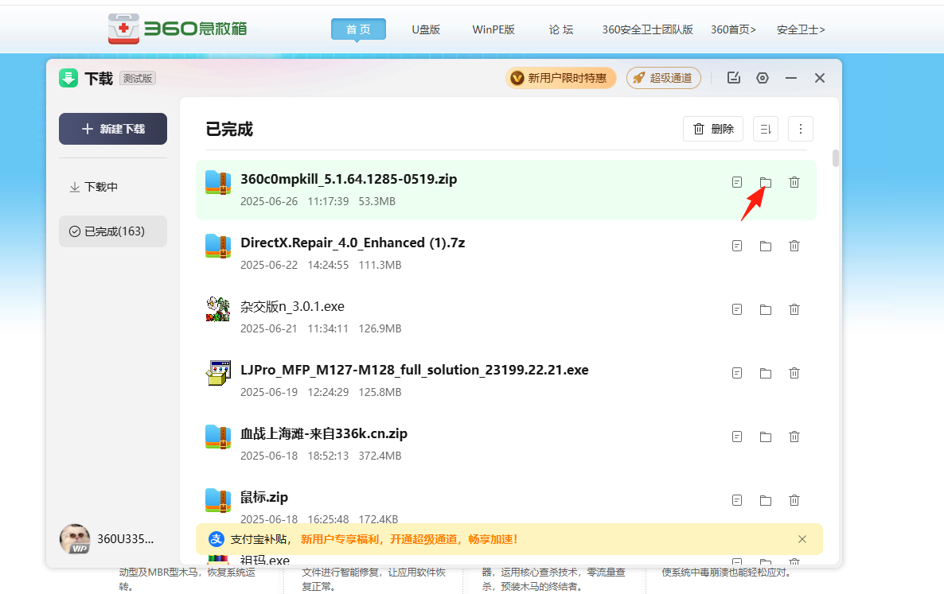Click the 372.4MB file size text
The height and width of the screenshot is (594, 944).
[380, 456]
